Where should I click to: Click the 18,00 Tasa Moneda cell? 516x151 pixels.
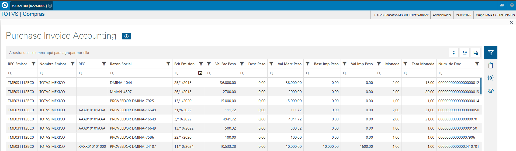(419, 83)
